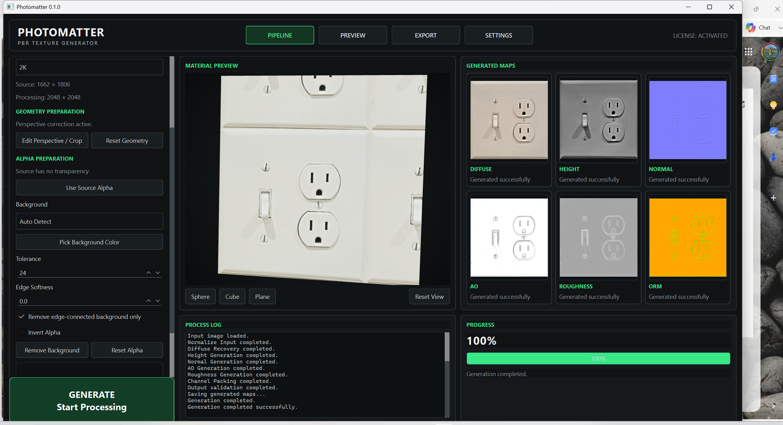Click the Use Source Alpha button
The width and height of the screenshot is (783, 425).
pyautogui.click(x=89, y=187)
